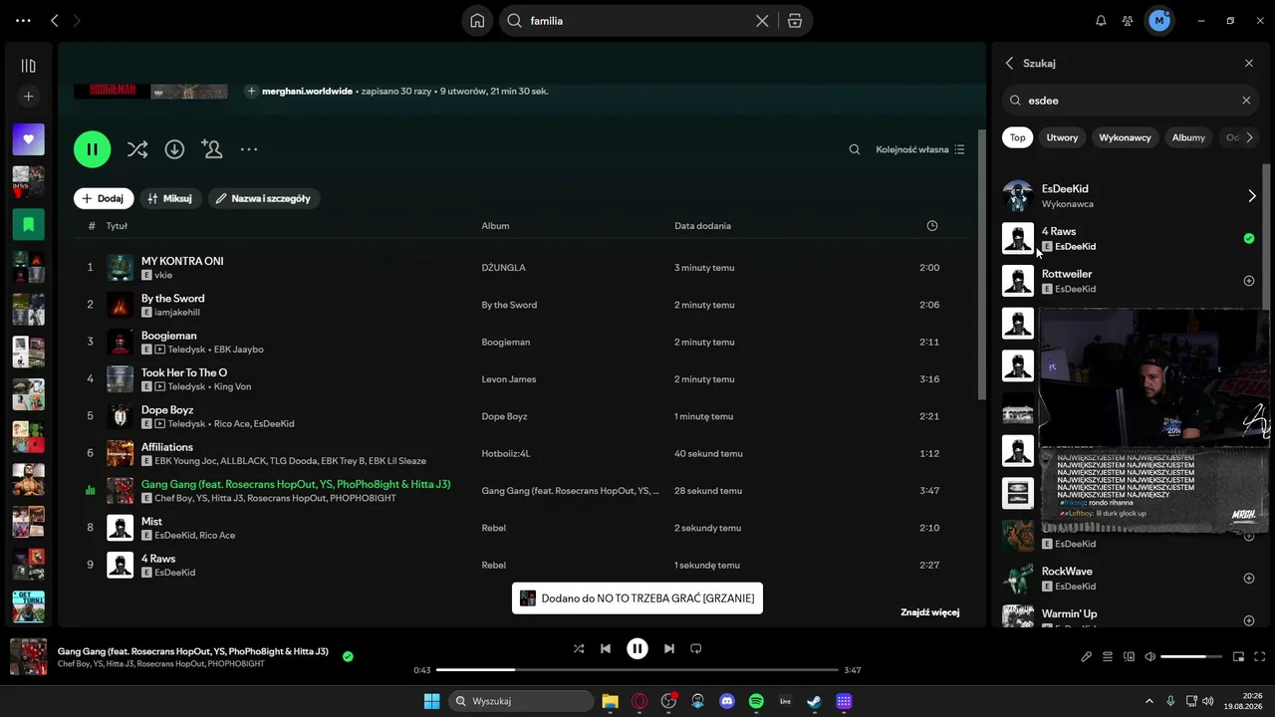Clear the 'esdee' search text

tap(1246, 101)
